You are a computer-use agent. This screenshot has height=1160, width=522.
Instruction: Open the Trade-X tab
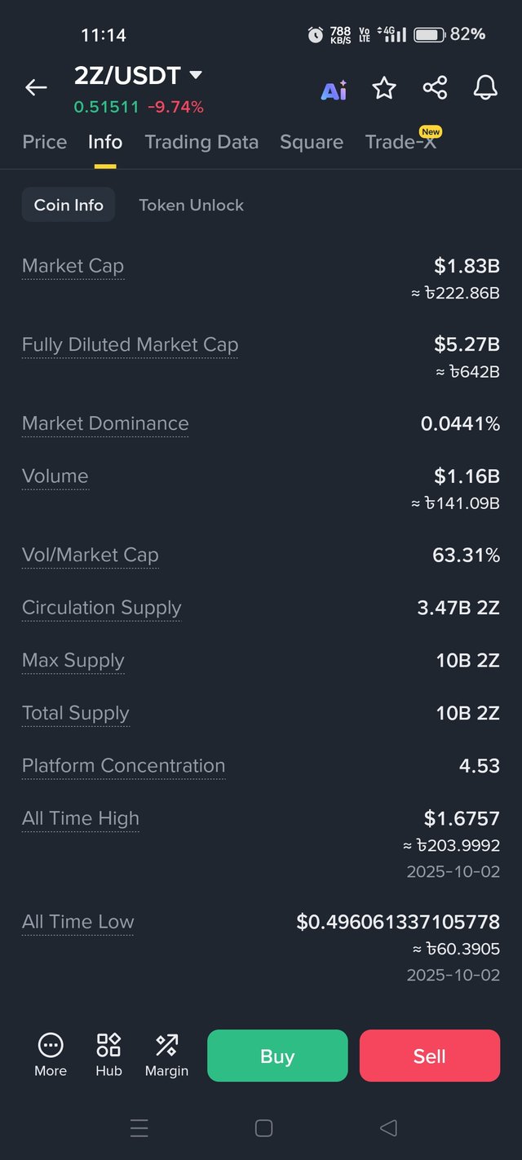(x=400, y=142)
